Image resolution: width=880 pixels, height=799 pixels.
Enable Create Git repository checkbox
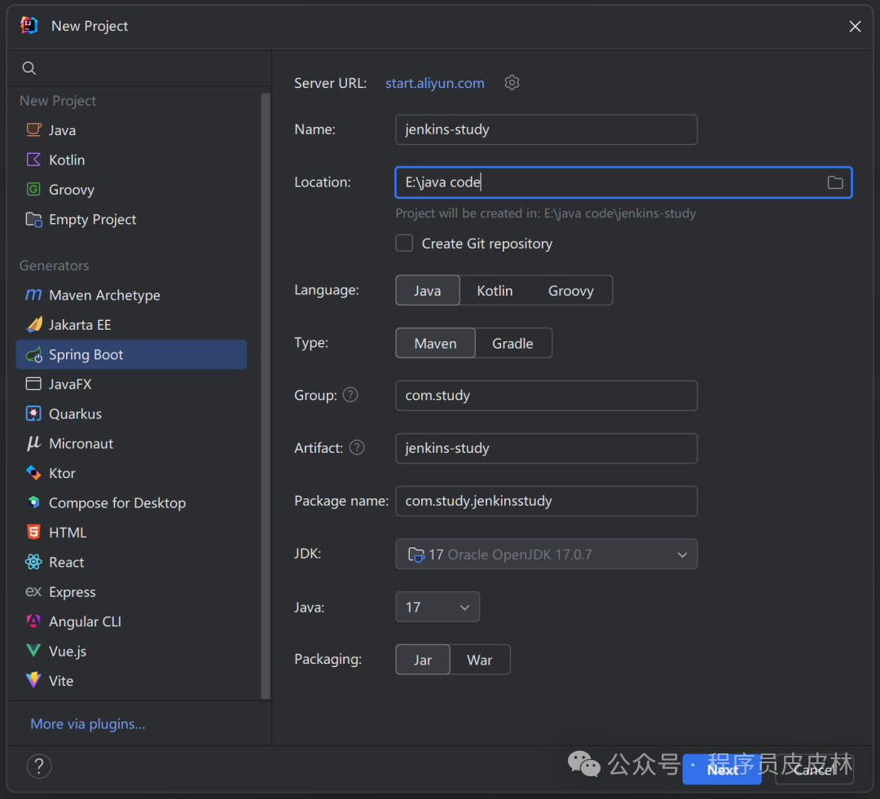(x=404, y=243)
